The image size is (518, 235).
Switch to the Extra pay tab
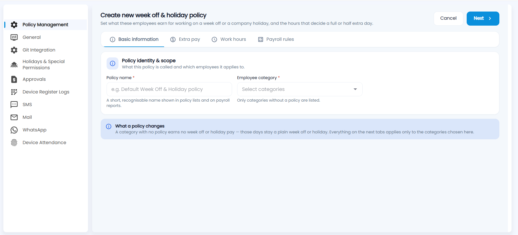click(x=185, y=39)
